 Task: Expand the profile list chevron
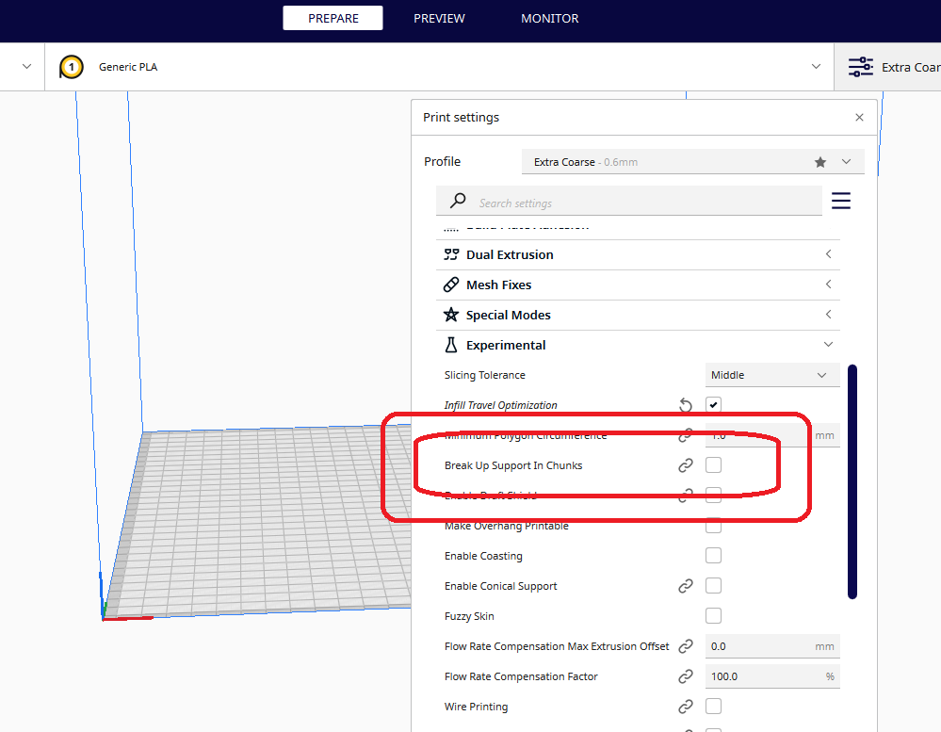click(x=846, y=161)
